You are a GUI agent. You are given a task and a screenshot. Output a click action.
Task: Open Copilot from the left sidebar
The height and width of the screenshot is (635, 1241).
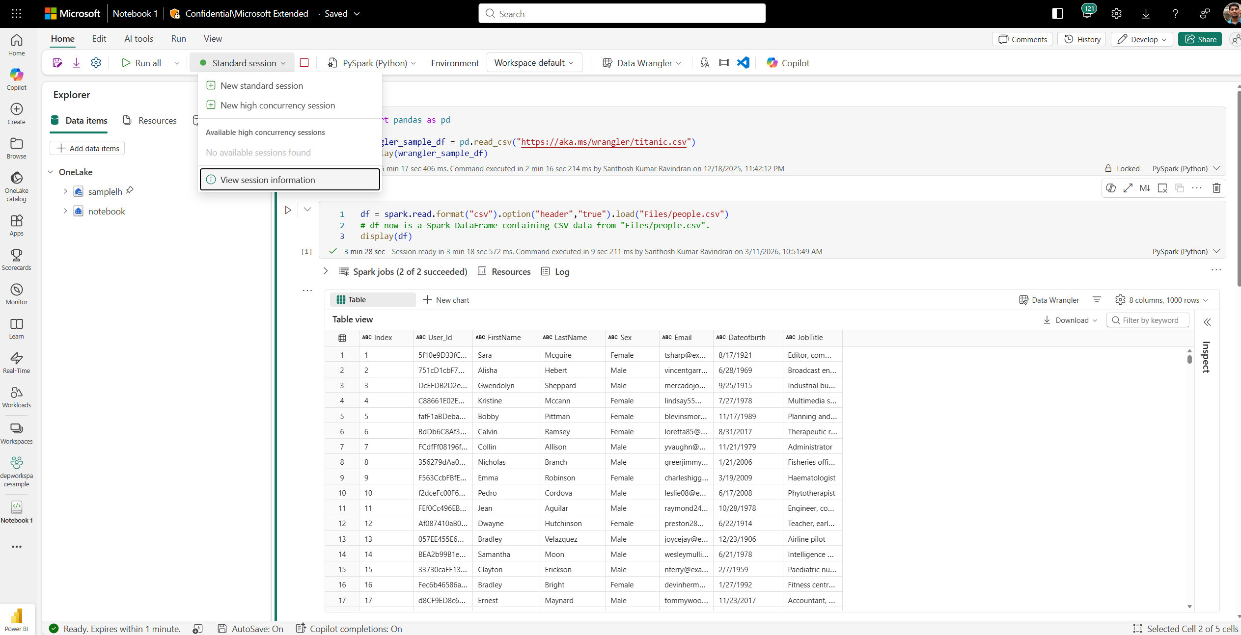16,78
